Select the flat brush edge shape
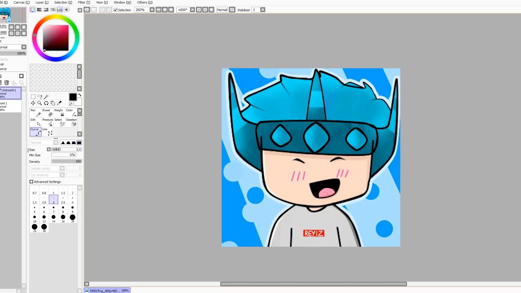521x293 pixels. click(x=79, y=143)
